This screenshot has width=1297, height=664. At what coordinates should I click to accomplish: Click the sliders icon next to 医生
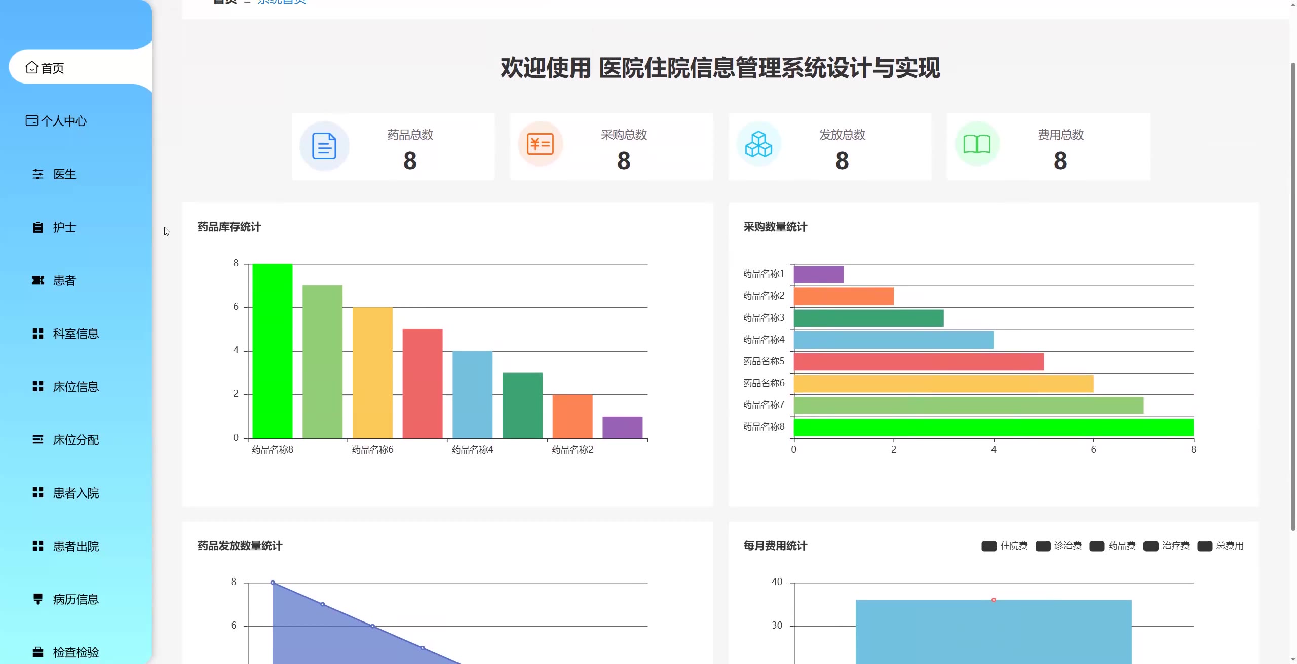point(38,174)
